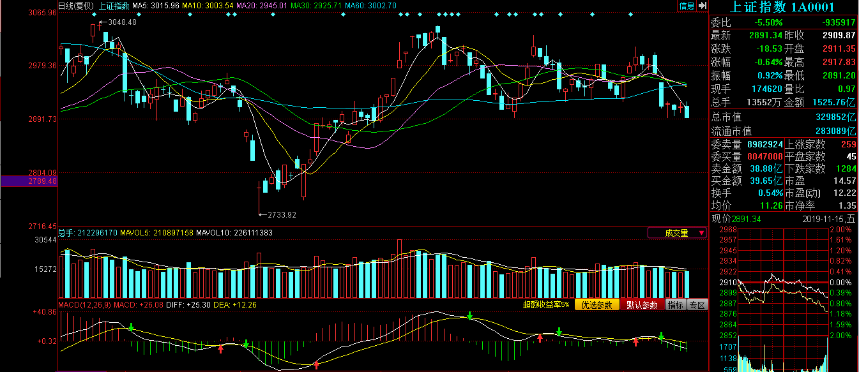Open the 成交量 indicator dropdown
Viewport: 859px width, 372px height.
(x=677, y=233)
